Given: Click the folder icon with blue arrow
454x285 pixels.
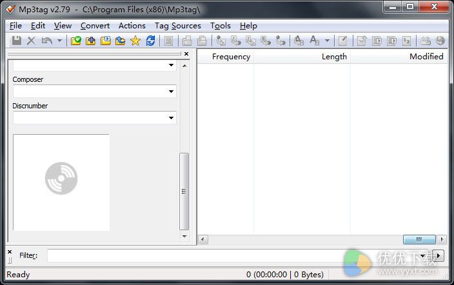Looking at the screenshot, I should pyautogui.click(x=120, y=41).
